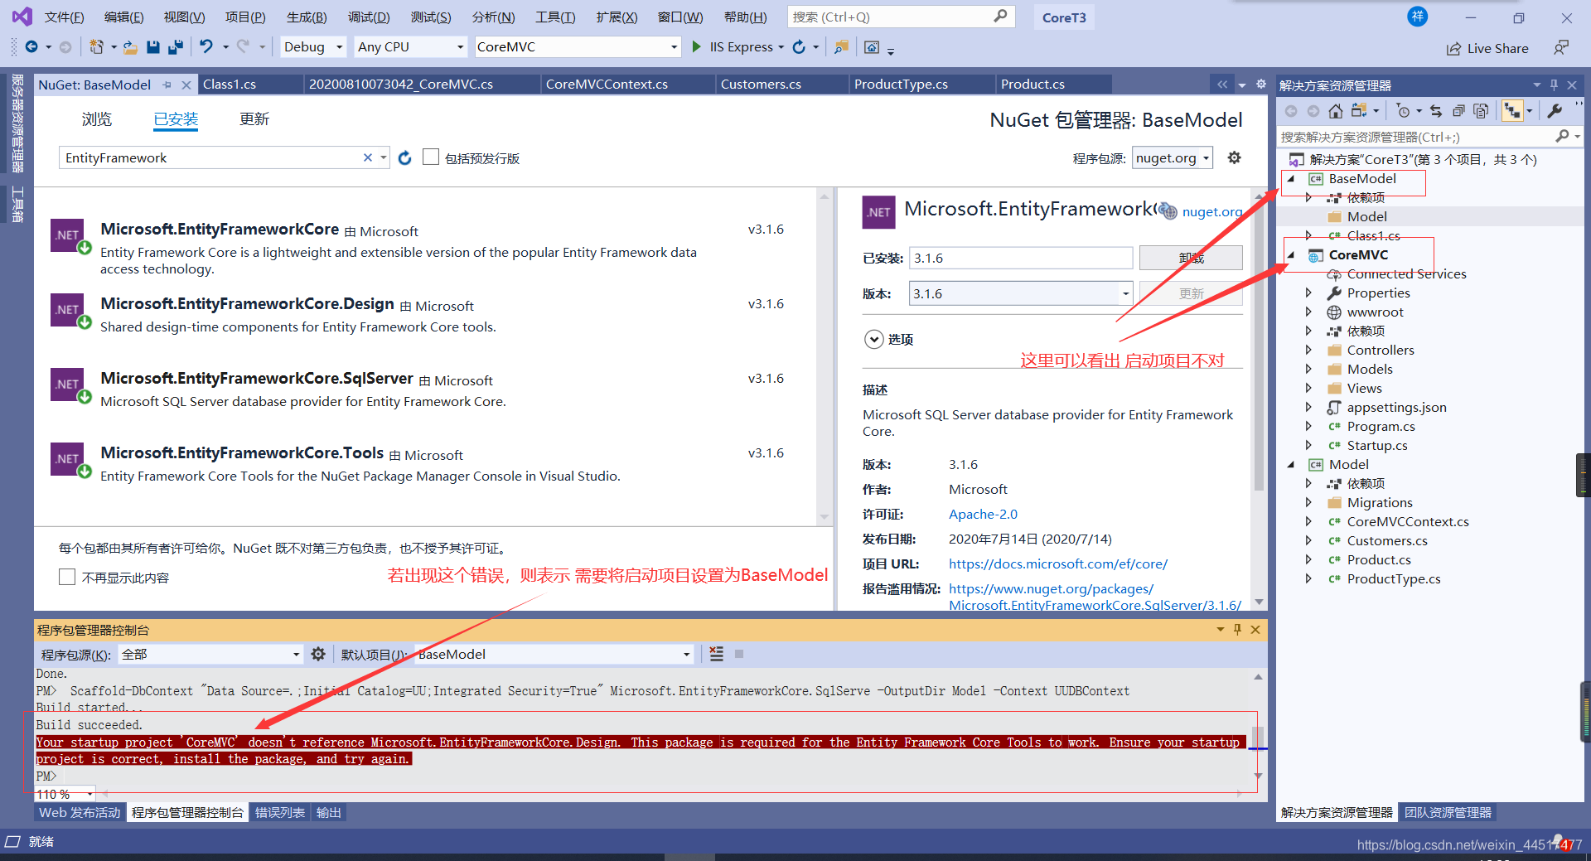Click the Show All Files icon
This screenshot has width=1591, height=861.
click(x=1482, y=111)
